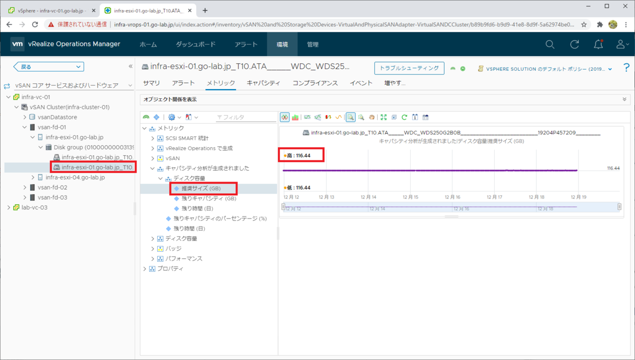Focus the フィルタ metric filter field
The height and width of the screenshot is (360, 635).
click(x=246, y=117)
